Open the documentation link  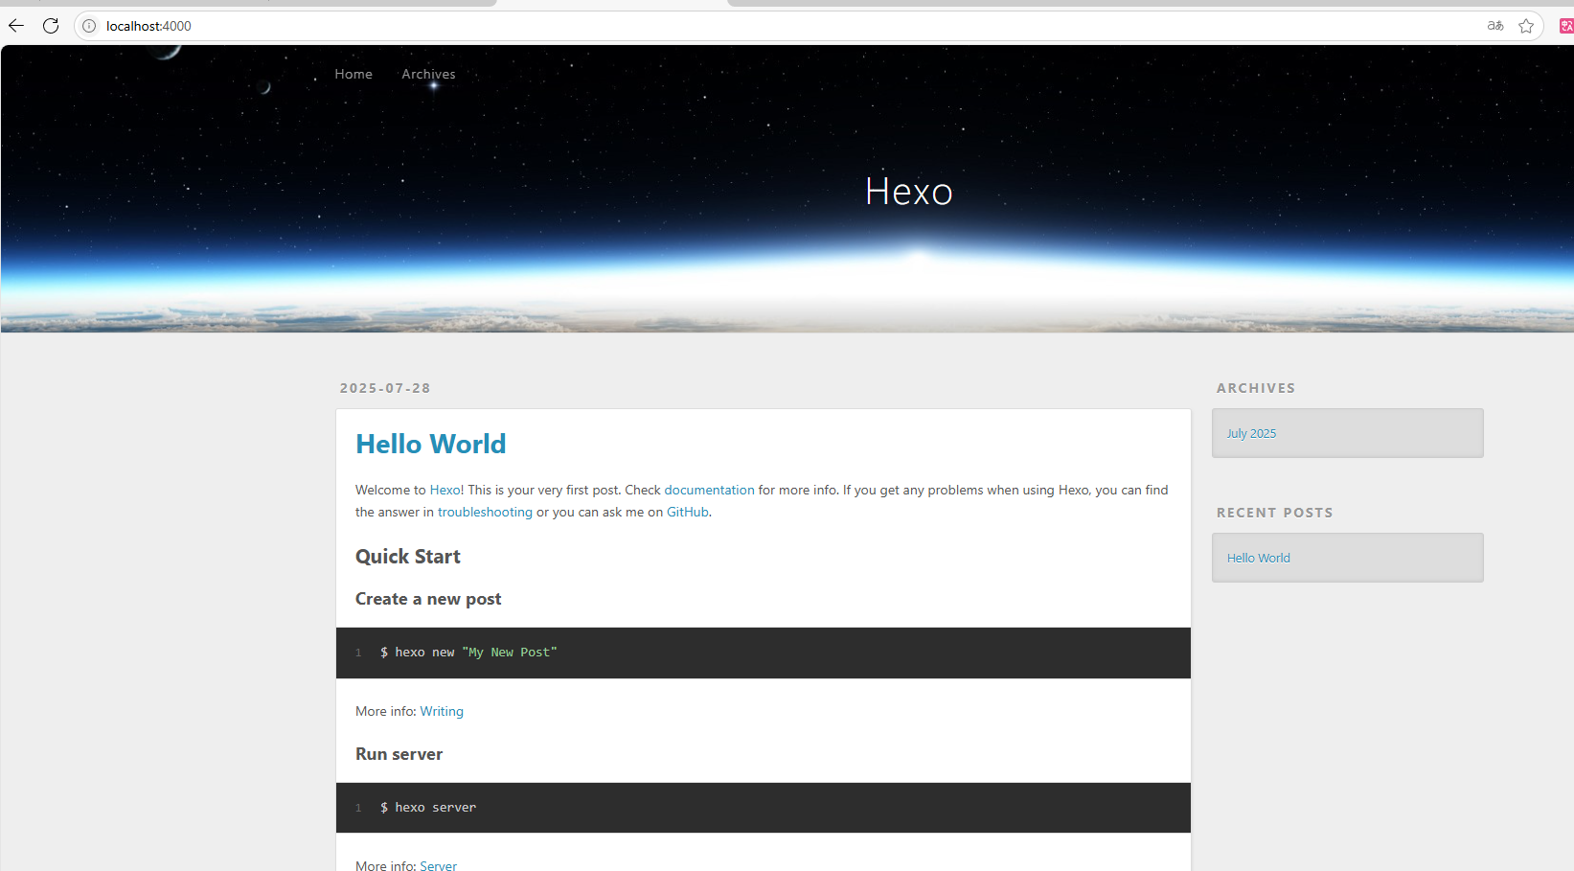pyautogui.click(x=709, y=490)
